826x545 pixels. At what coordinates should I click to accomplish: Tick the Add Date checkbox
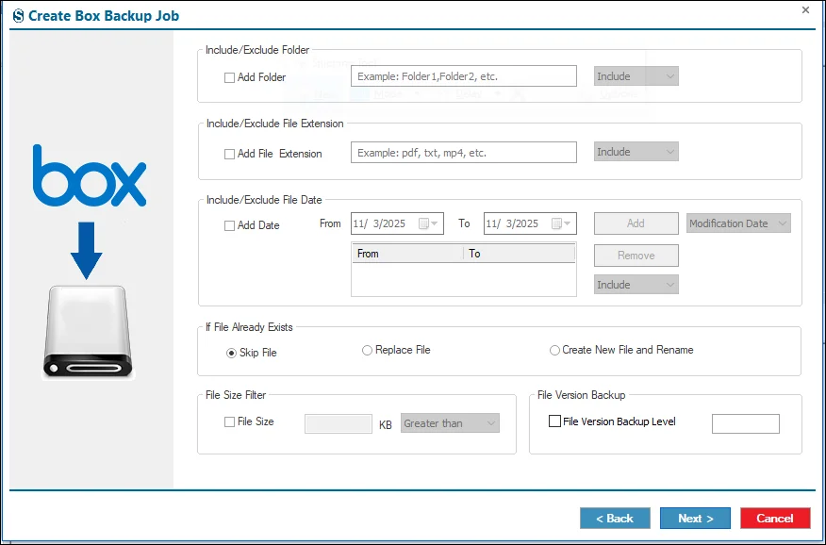tap(230, 226)
